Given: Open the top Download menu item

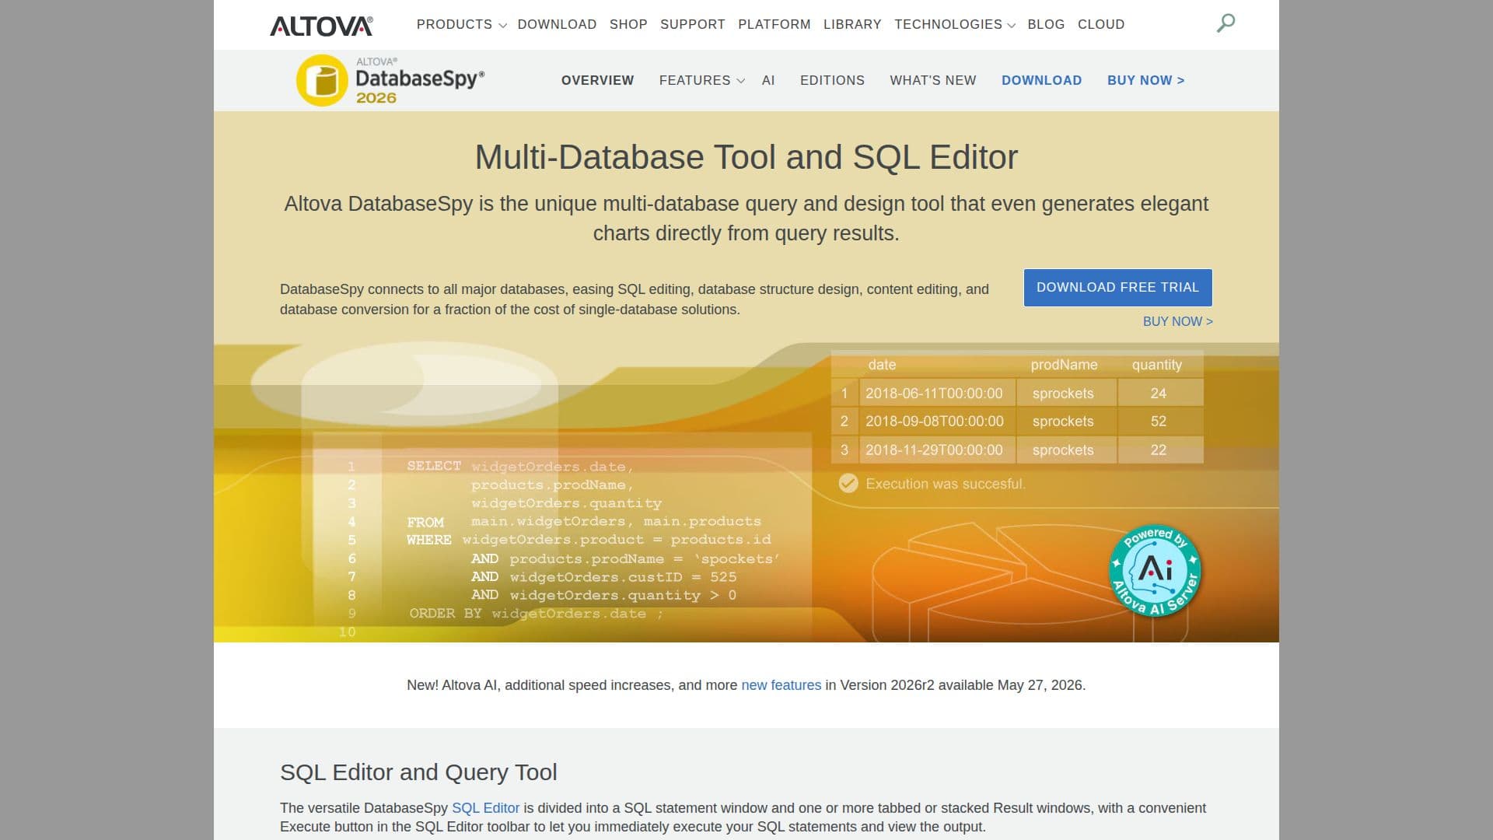Looking at the screenshot, I should [557, 25].
